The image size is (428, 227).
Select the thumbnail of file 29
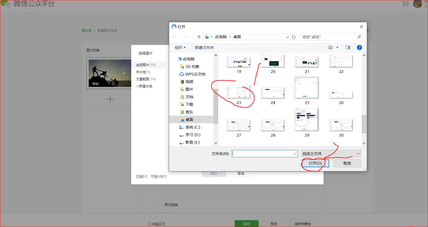(x=307, y=119)
